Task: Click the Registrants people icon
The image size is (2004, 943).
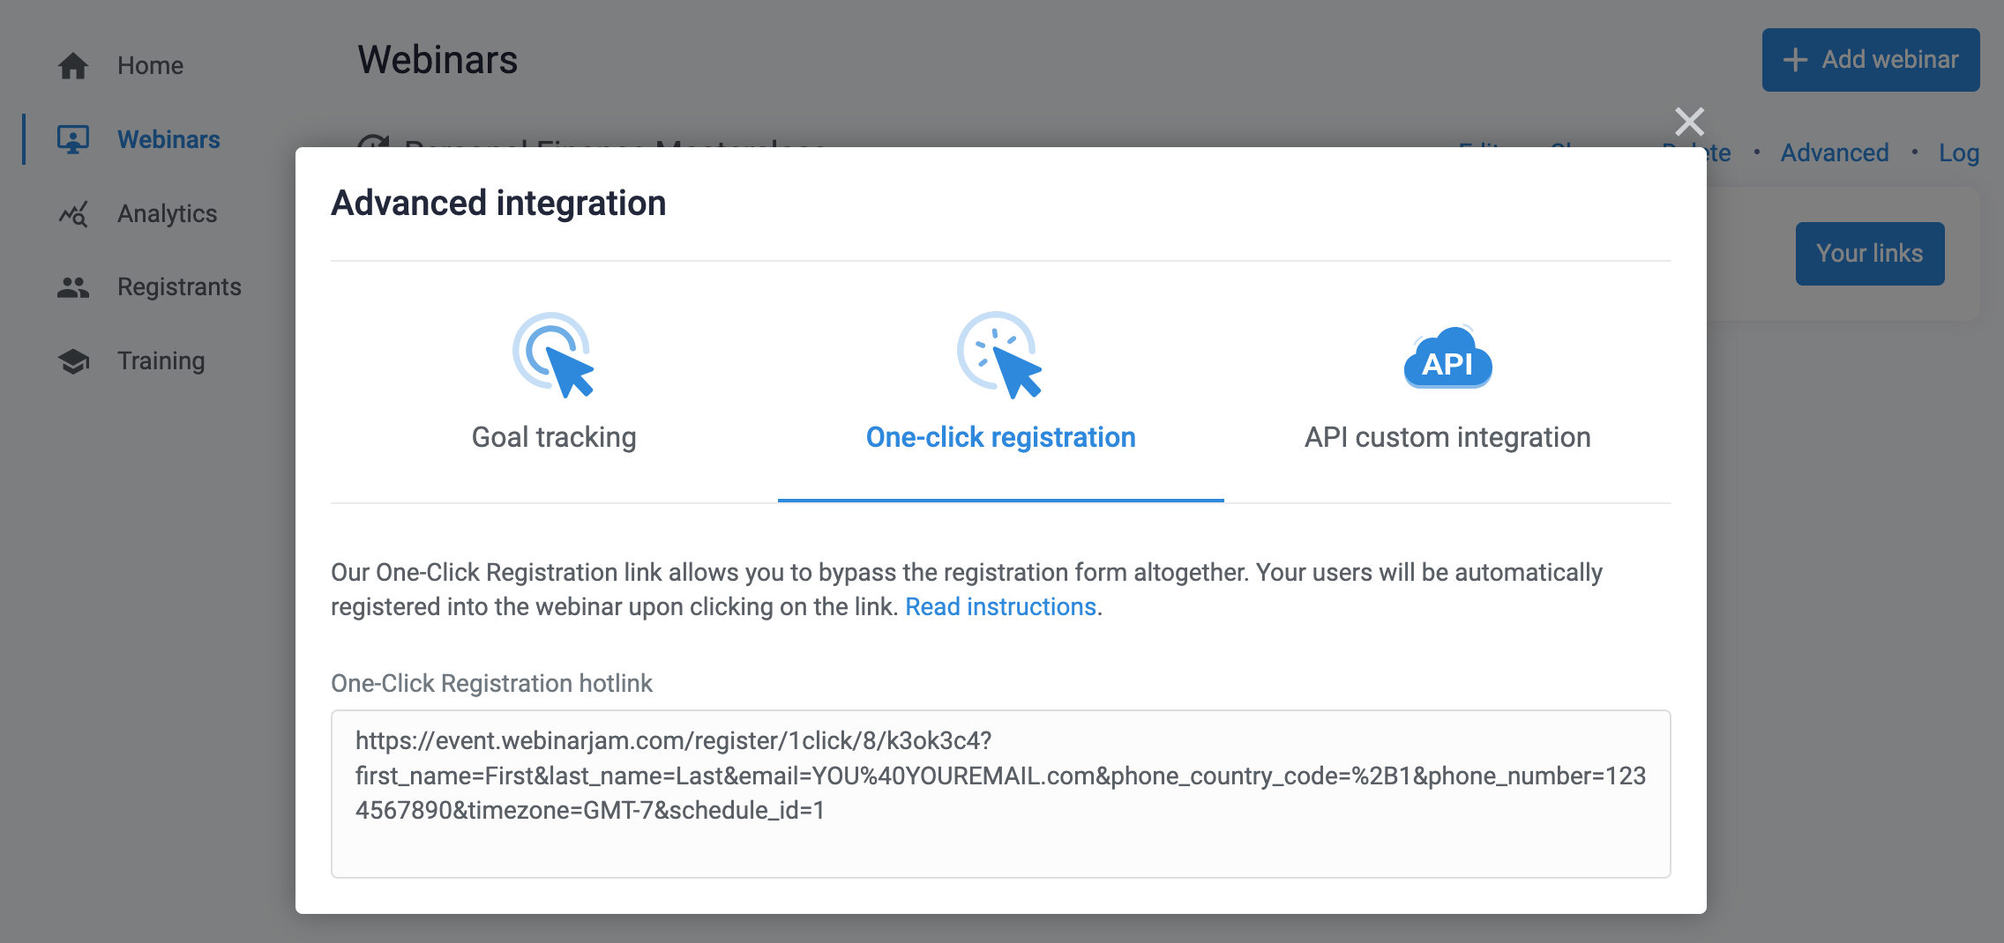Action: click(x=74, y=286)
